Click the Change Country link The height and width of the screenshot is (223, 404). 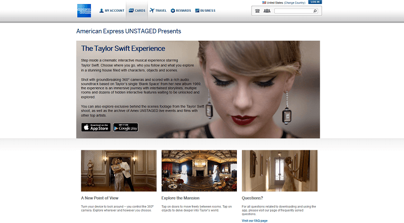pos(294,3)
